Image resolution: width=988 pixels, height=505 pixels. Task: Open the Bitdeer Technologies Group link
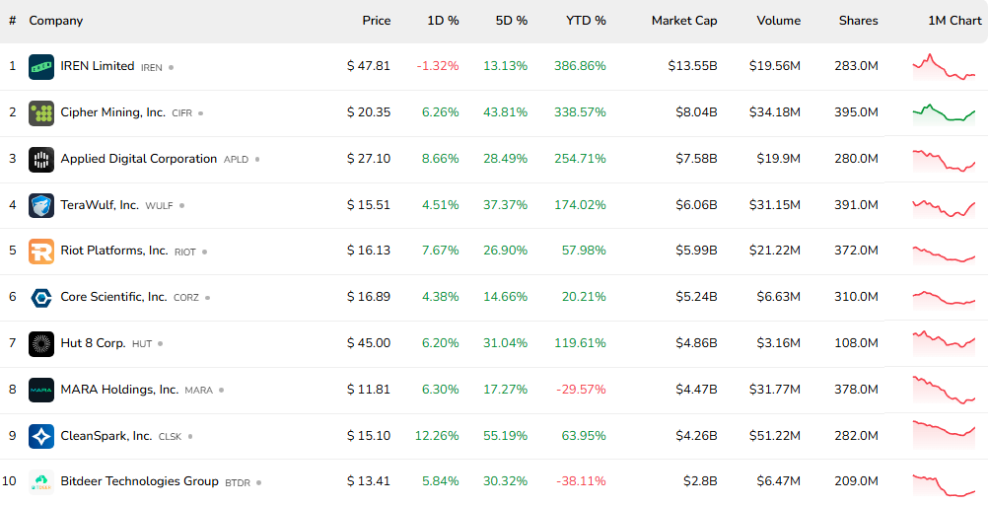pyautogui.click(x=139, y=481)
